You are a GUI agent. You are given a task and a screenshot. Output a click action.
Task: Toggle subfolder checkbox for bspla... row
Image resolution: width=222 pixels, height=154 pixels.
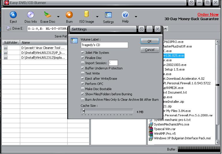click(x=6, y=58)
